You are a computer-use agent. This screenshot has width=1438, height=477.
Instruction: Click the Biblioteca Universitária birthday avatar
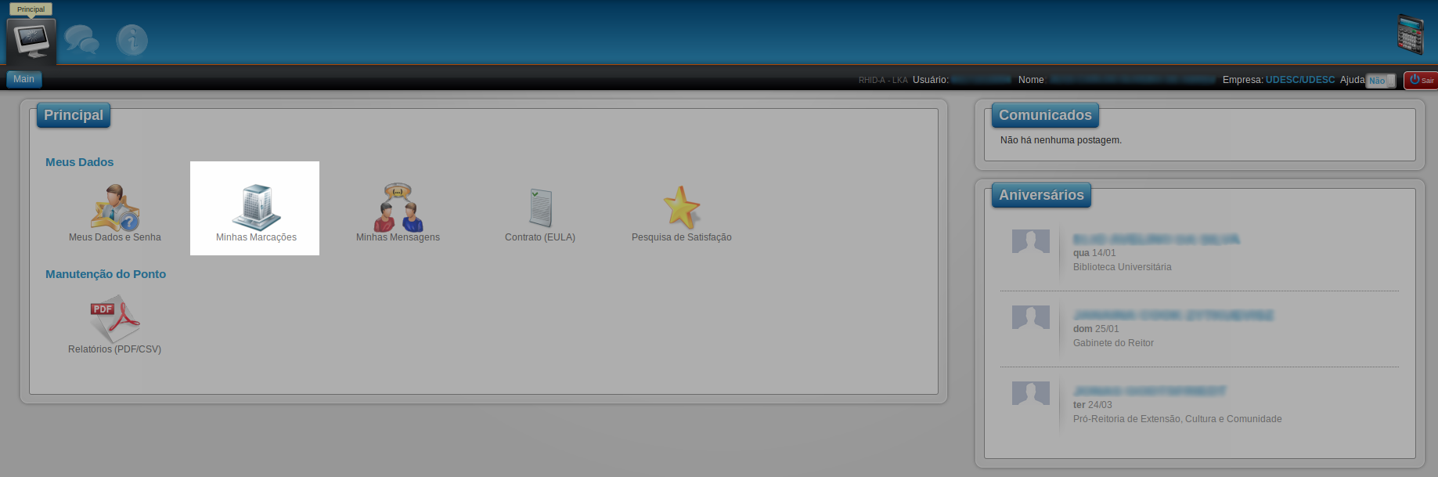(x=1030, y=242)
